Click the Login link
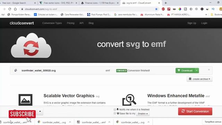 pyautogui.click(x=204, y=23)
